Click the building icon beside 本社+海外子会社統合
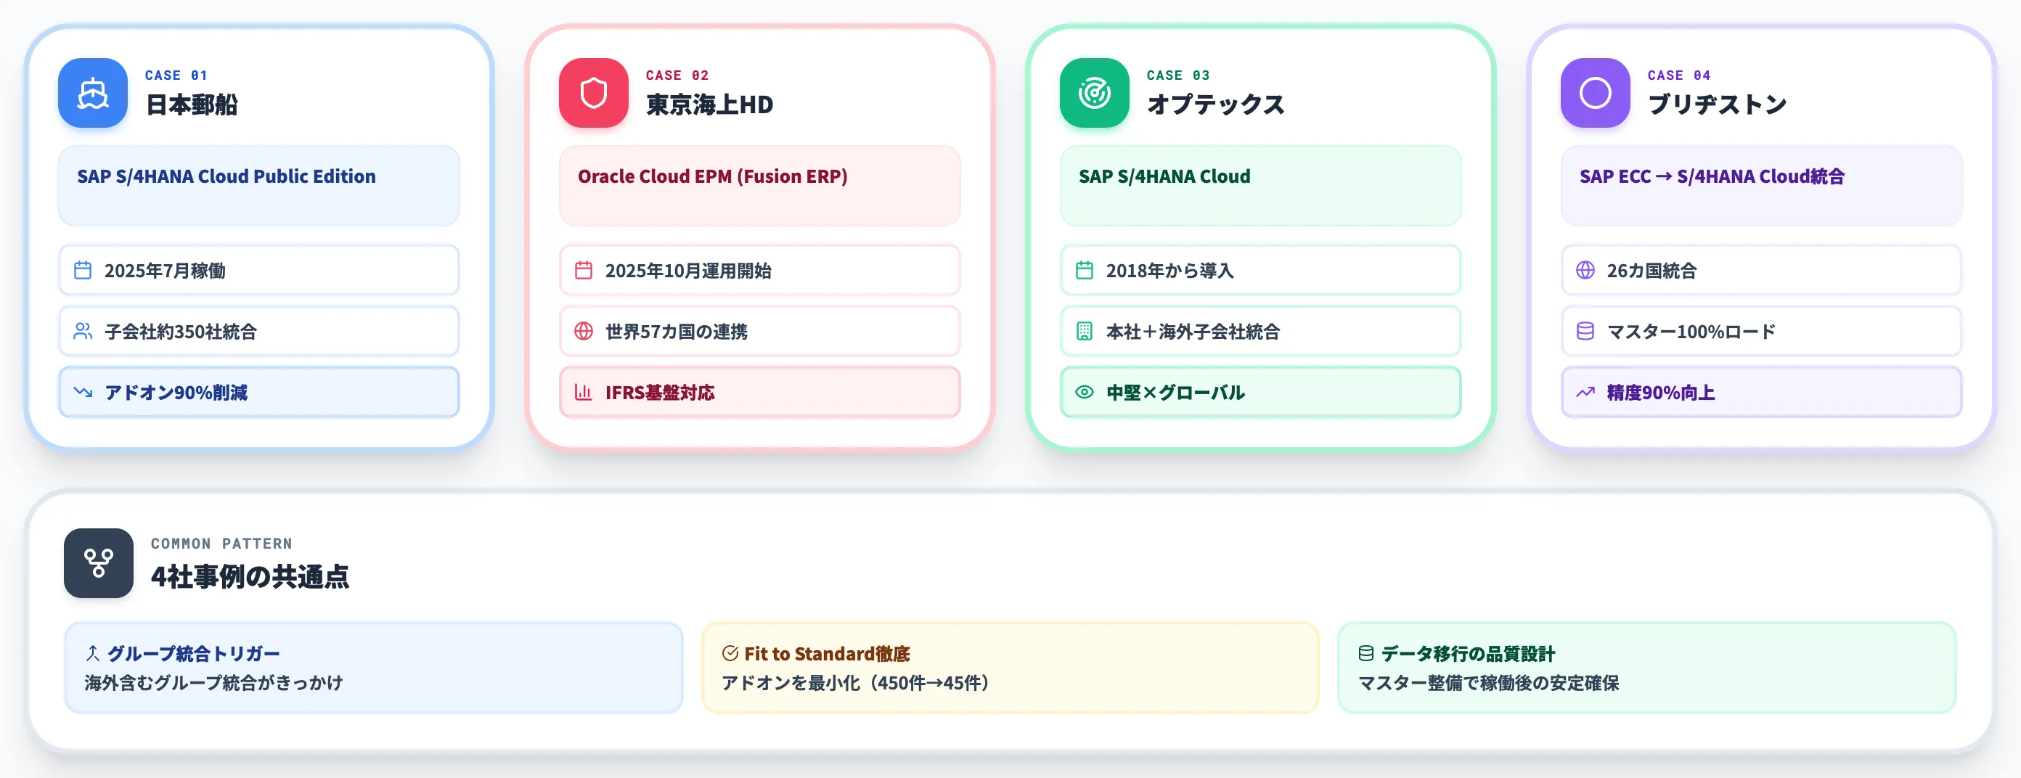Screen dimensions: 2021x778 point(1085,331)
